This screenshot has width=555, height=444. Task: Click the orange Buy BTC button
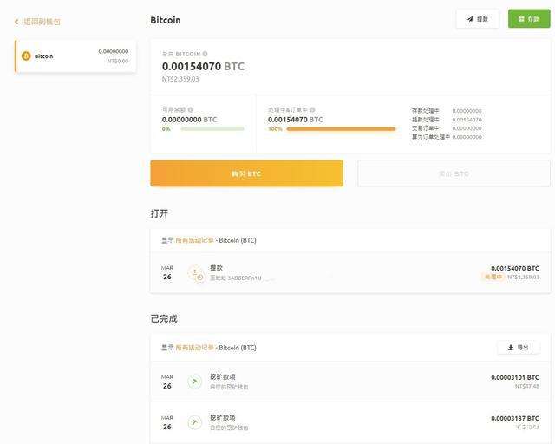click(x=246, y=173)
